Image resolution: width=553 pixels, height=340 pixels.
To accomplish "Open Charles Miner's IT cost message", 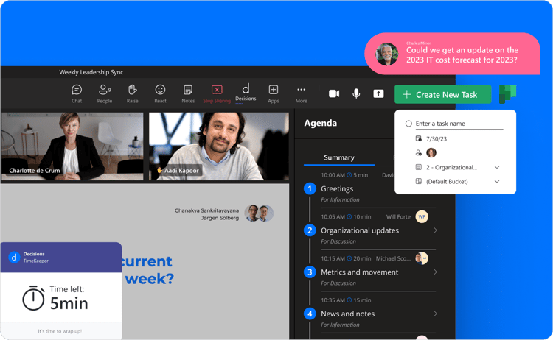I will (x=462, y=55).
